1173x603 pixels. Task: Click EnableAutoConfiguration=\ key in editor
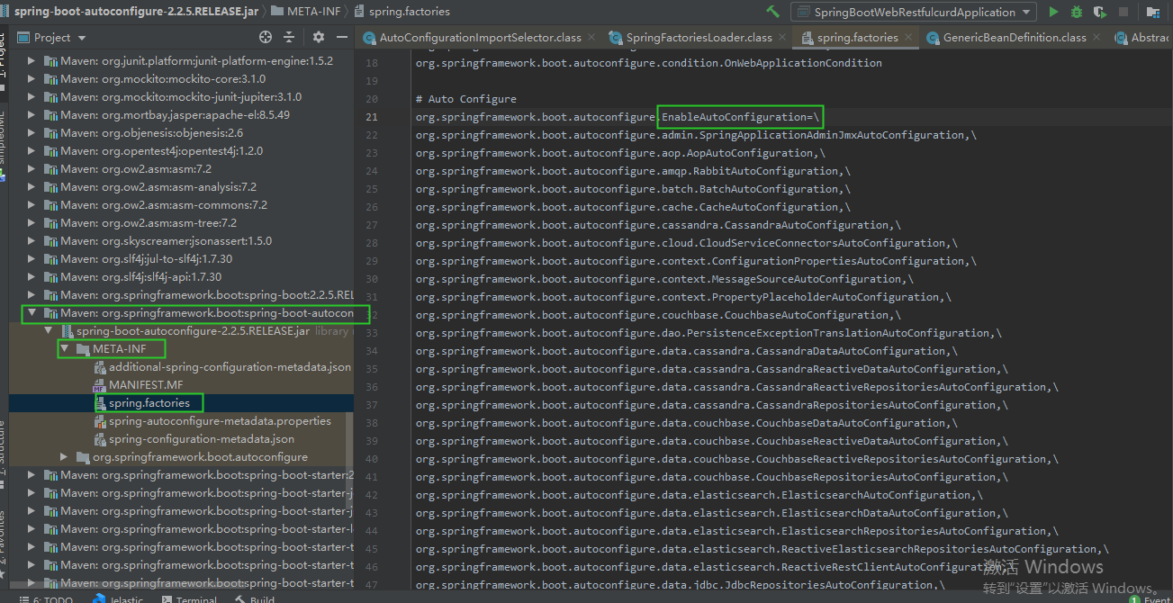[x=741, y=117]
